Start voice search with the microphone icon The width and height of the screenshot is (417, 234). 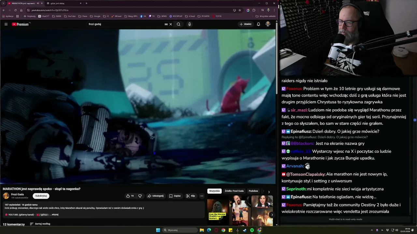click(189, 24)
